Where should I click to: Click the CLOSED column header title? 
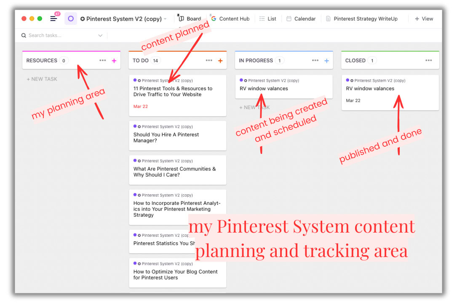click(355, 60)
